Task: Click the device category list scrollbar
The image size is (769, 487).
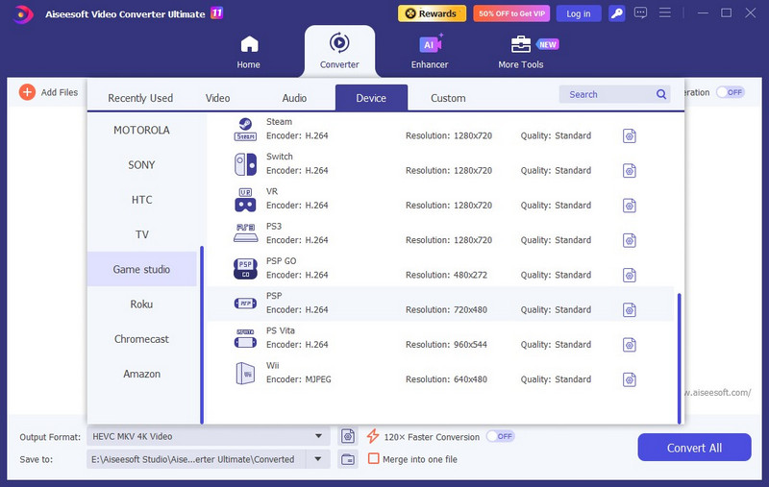Action: point(202,334)
